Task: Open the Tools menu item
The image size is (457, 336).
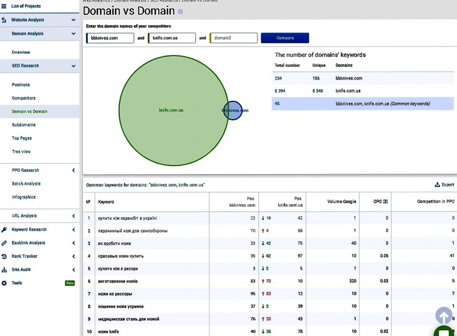Action: pyautogui.click(x=17, y=283)
